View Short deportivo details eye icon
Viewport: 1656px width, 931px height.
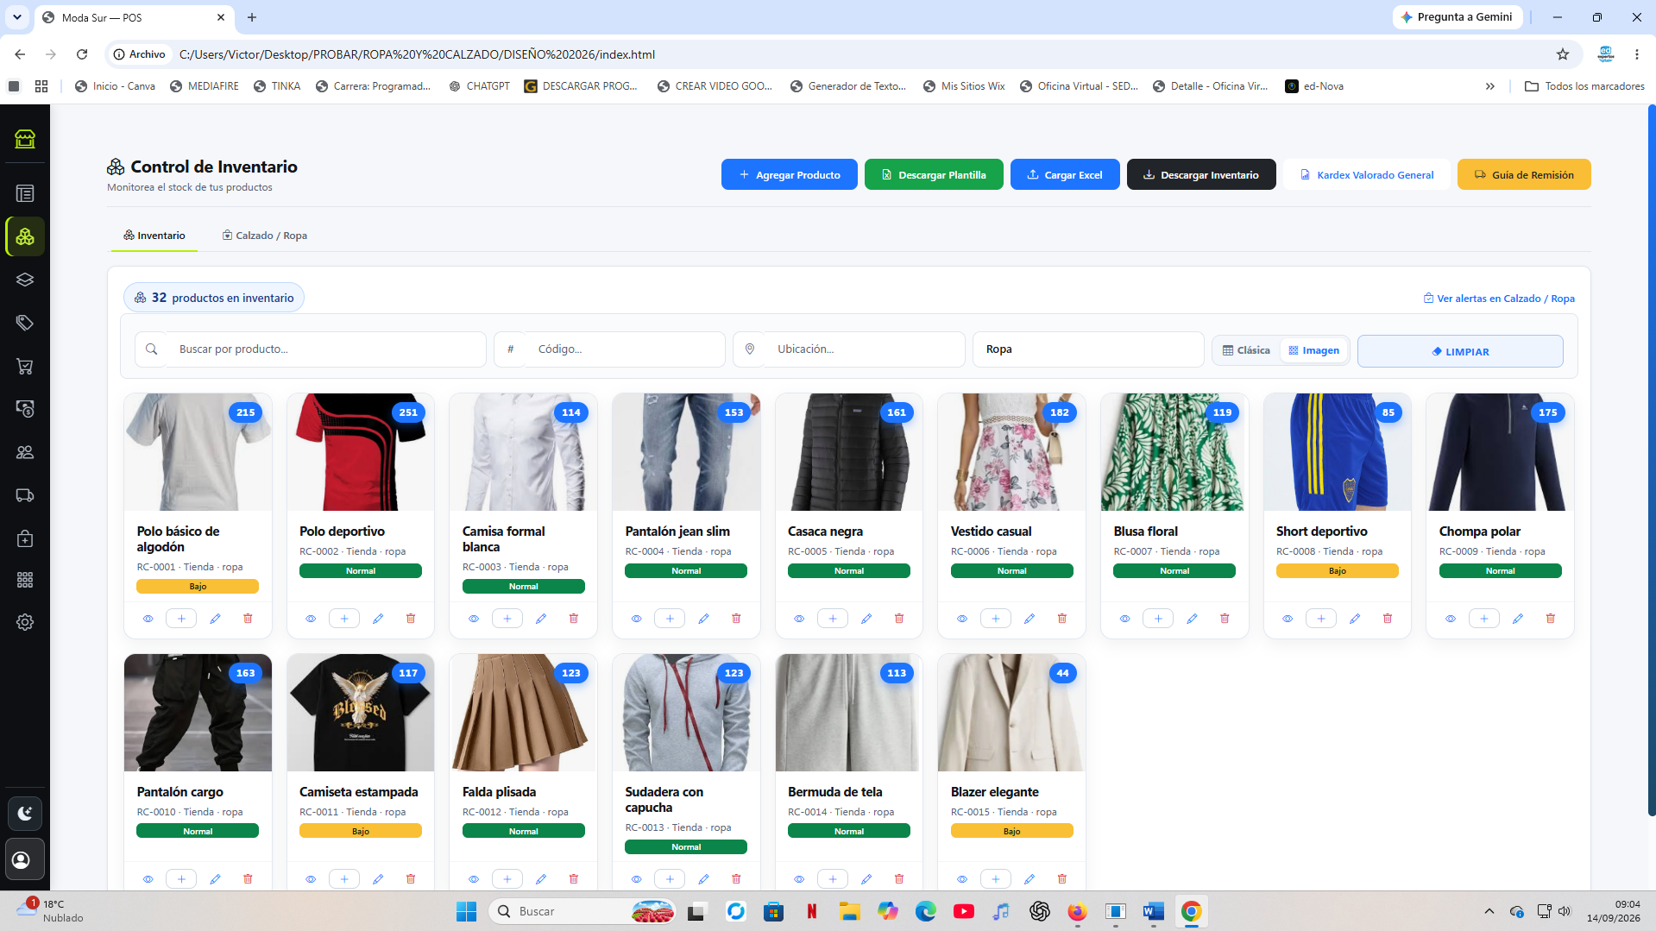(x=1288, y=619)
